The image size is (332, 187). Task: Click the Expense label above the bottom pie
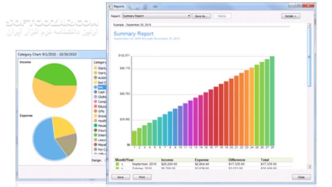click(x=26, y=116)
